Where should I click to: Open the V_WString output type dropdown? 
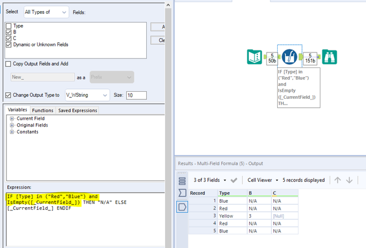(x=87, y=95)
